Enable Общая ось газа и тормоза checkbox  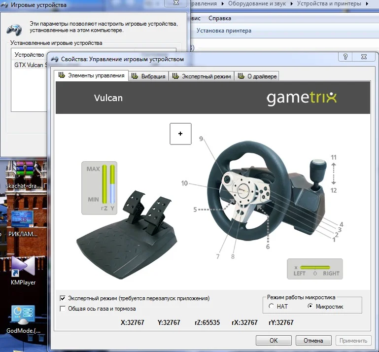(x=63, y=309)
